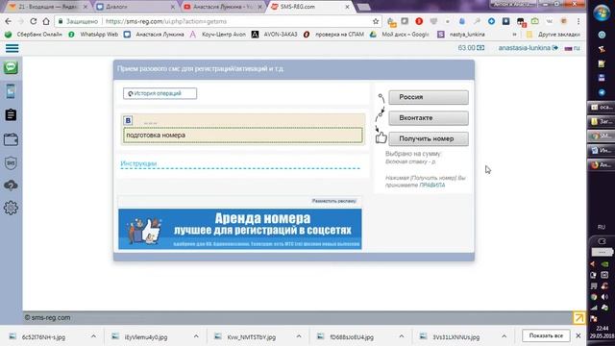Click the Разместить рекламу link

pyautogui.click(x=333, y=201)
